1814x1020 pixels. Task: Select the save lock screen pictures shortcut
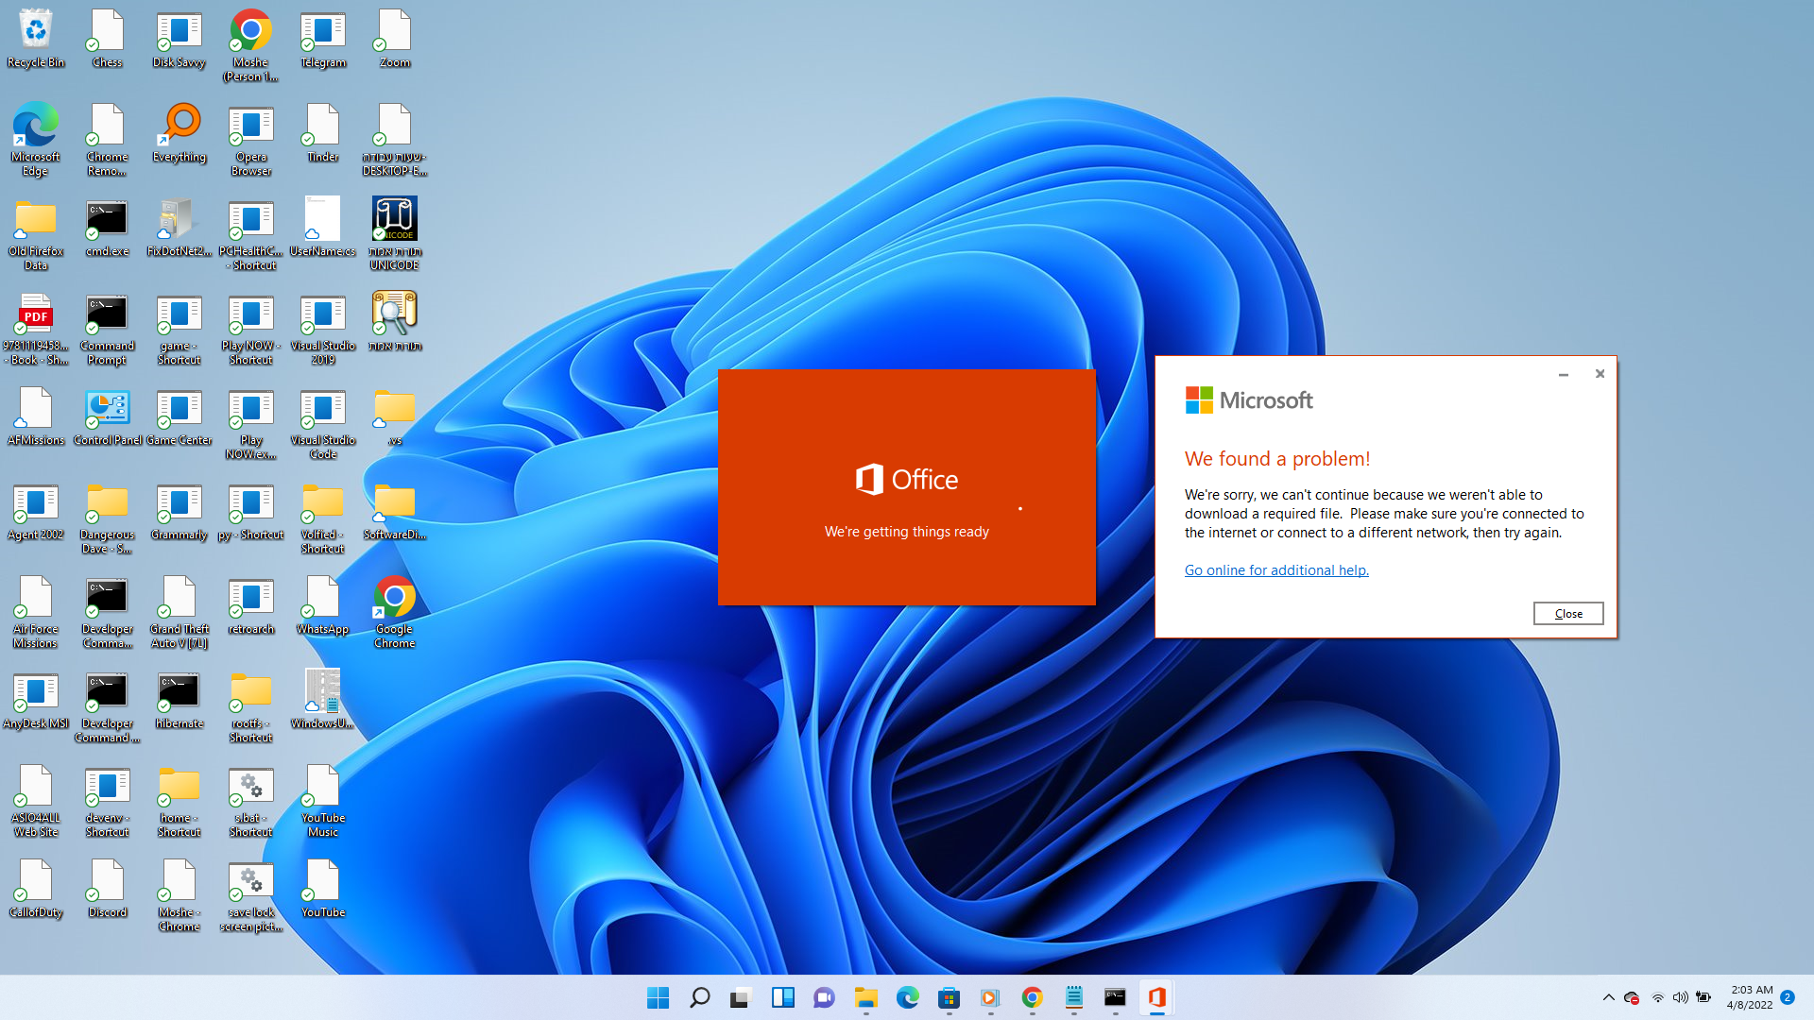tap(251, 895)
